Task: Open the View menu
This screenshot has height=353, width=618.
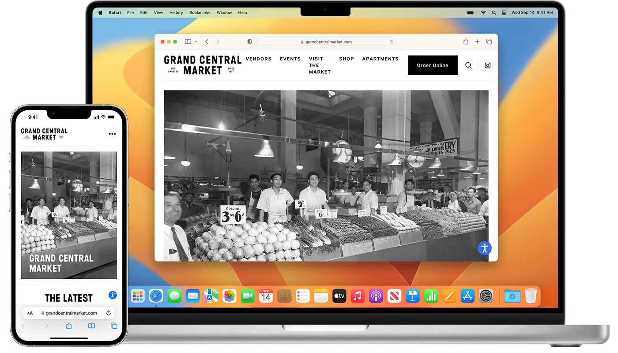Action: click(158, 13)
